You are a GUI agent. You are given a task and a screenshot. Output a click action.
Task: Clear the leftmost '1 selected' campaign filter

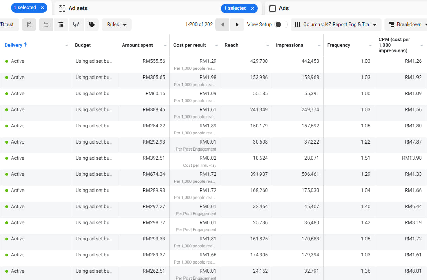point(43,8)
